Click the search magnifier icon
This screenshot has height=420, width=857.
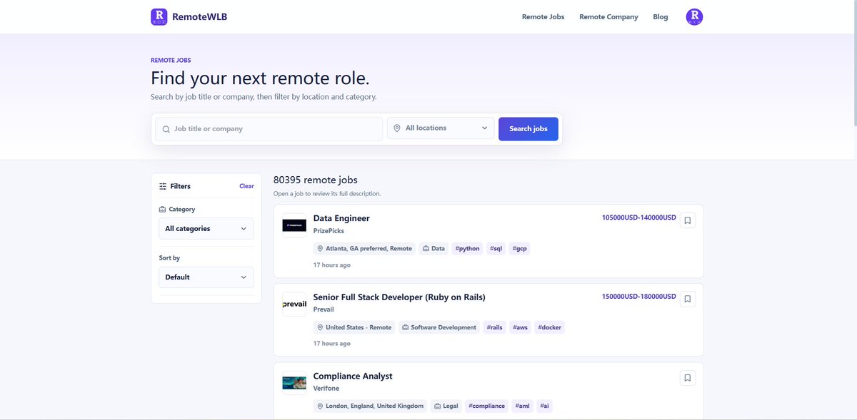pos(166,129)
